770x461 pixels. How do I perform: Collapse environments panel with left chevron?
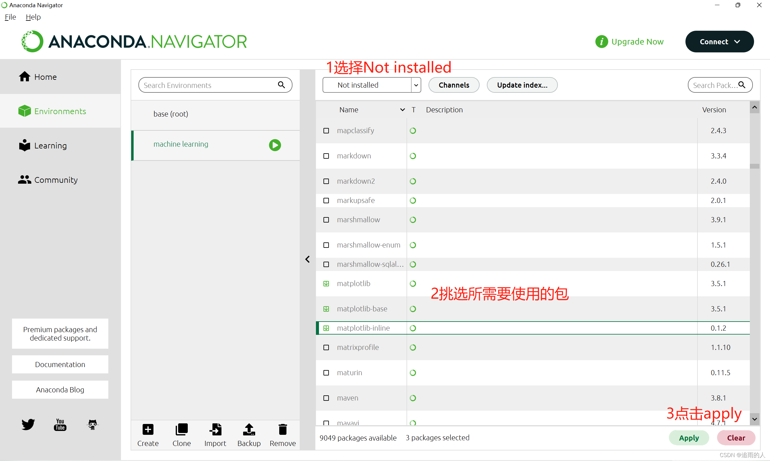point(307,259)
